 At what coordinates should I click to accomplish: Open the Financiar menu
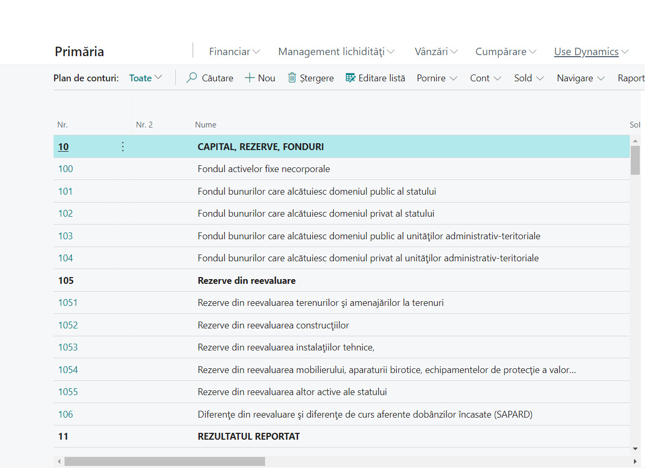(234, 51)
